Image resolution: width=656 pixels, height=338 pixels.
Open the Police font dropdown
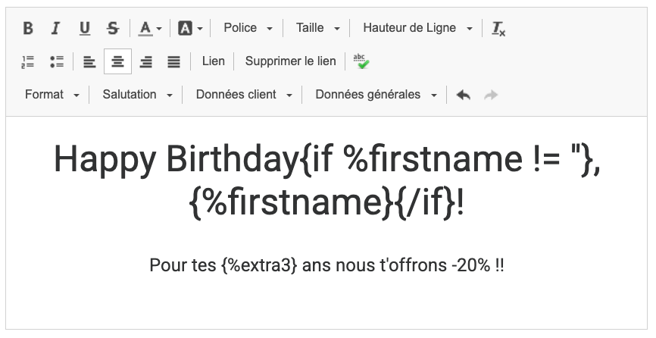248,28
